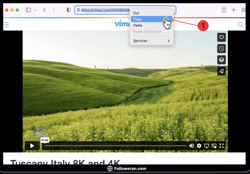Go back using Safari's back arrow
Viewport: 250px width, 174px height.
click(x=44, y=10)
